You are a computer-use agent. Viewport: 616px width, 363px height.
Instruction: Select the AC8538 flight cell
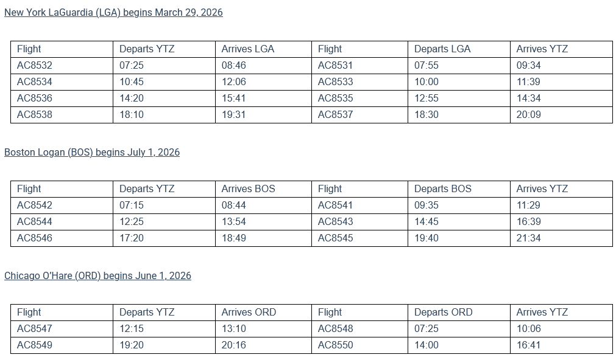[35, 114]
